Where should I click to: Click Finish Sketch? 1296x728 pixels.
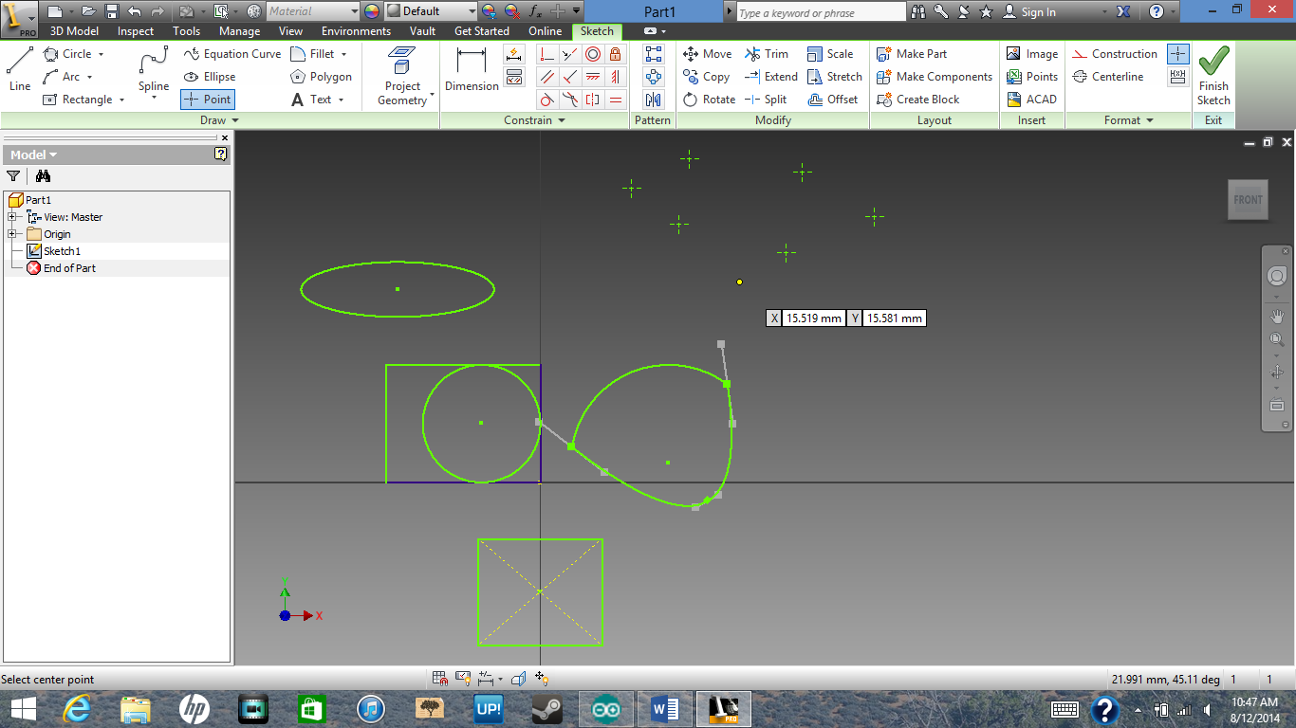click(1213, 77)
